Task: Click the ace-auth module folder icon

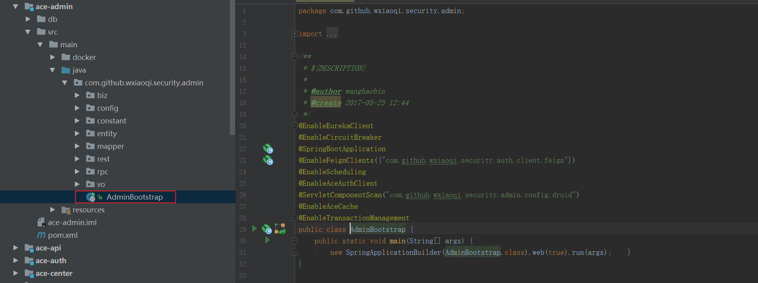Action: coord(29,260)
